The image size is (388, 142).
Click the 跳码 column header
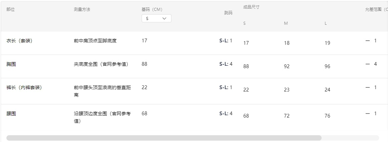point(228,13)
